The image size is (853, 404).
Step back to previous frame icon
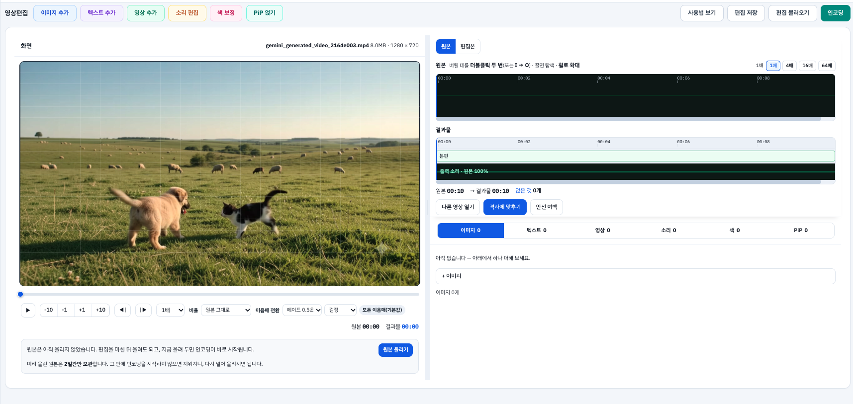tap(122, 310)
